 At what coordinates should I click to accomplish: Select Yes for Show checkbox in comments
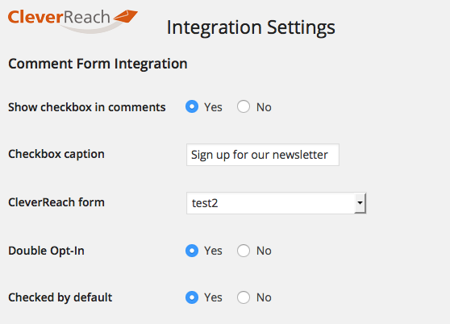pyautogui.click(x=192, y=106)
